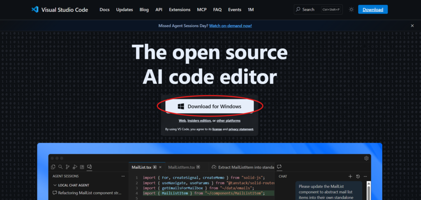Dismiss the Agent Sessions Day banner
Screen dimensions: 421x200
pyautogui.click(x=412, y=25)
